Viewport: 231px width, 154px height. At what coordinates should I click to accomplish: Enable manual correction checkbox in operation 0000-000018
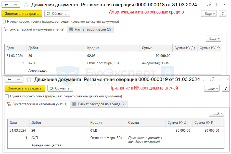pyautogui.click(x=4, y=22)
